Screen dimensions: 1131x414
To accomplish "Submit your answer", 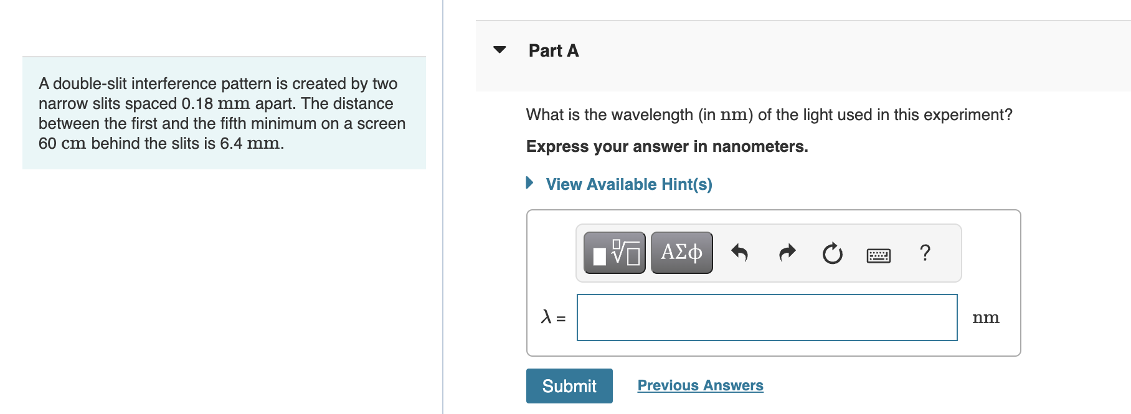I will 569,385.
